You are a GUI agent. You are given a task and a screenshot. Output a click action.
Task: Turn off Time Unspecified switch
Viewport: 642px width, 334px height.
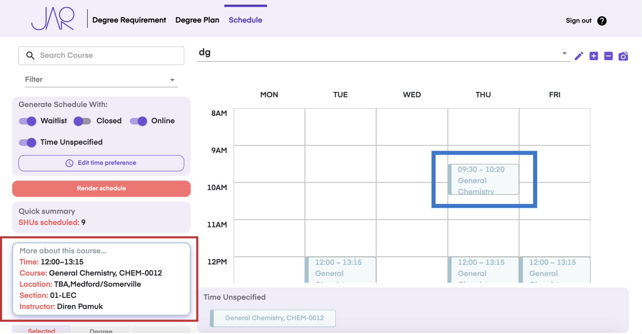tap(28, 143)
